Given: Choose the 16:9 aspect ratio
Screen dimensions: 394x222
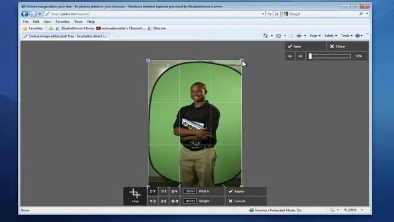Looking at the screenshot, I should [174, 201].
